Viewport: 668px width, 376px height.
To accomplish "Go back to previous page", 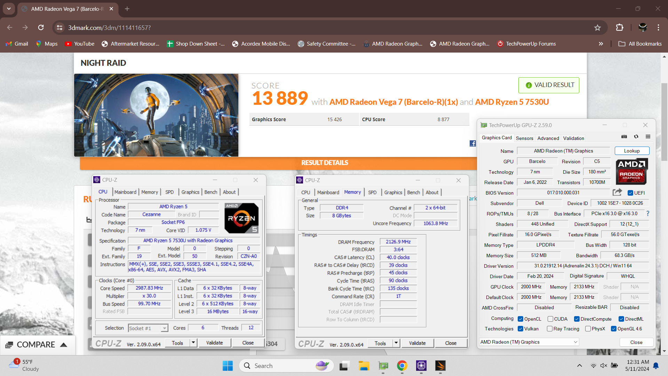I will click(x=10, y=28).
